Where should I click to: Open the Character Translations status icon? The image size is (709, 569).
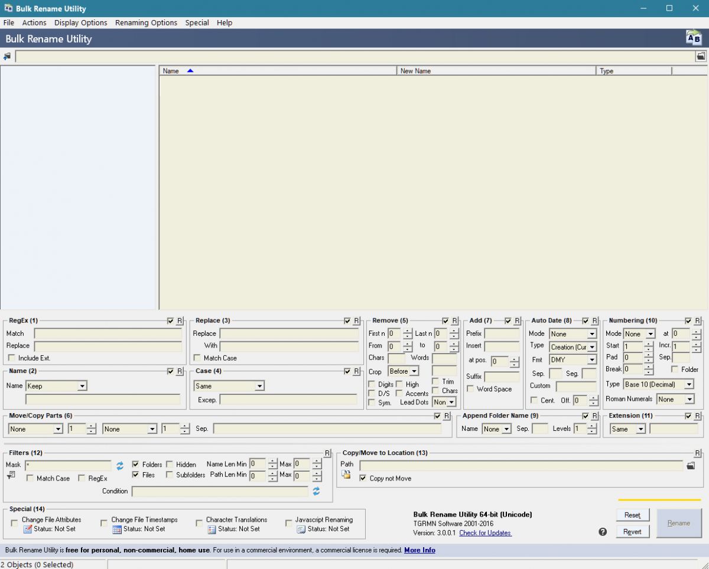(x=212, y=529)
